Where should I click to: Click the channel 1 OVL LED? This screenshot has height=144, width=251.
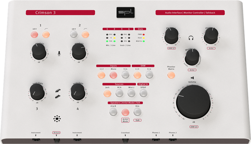point(107,34)
